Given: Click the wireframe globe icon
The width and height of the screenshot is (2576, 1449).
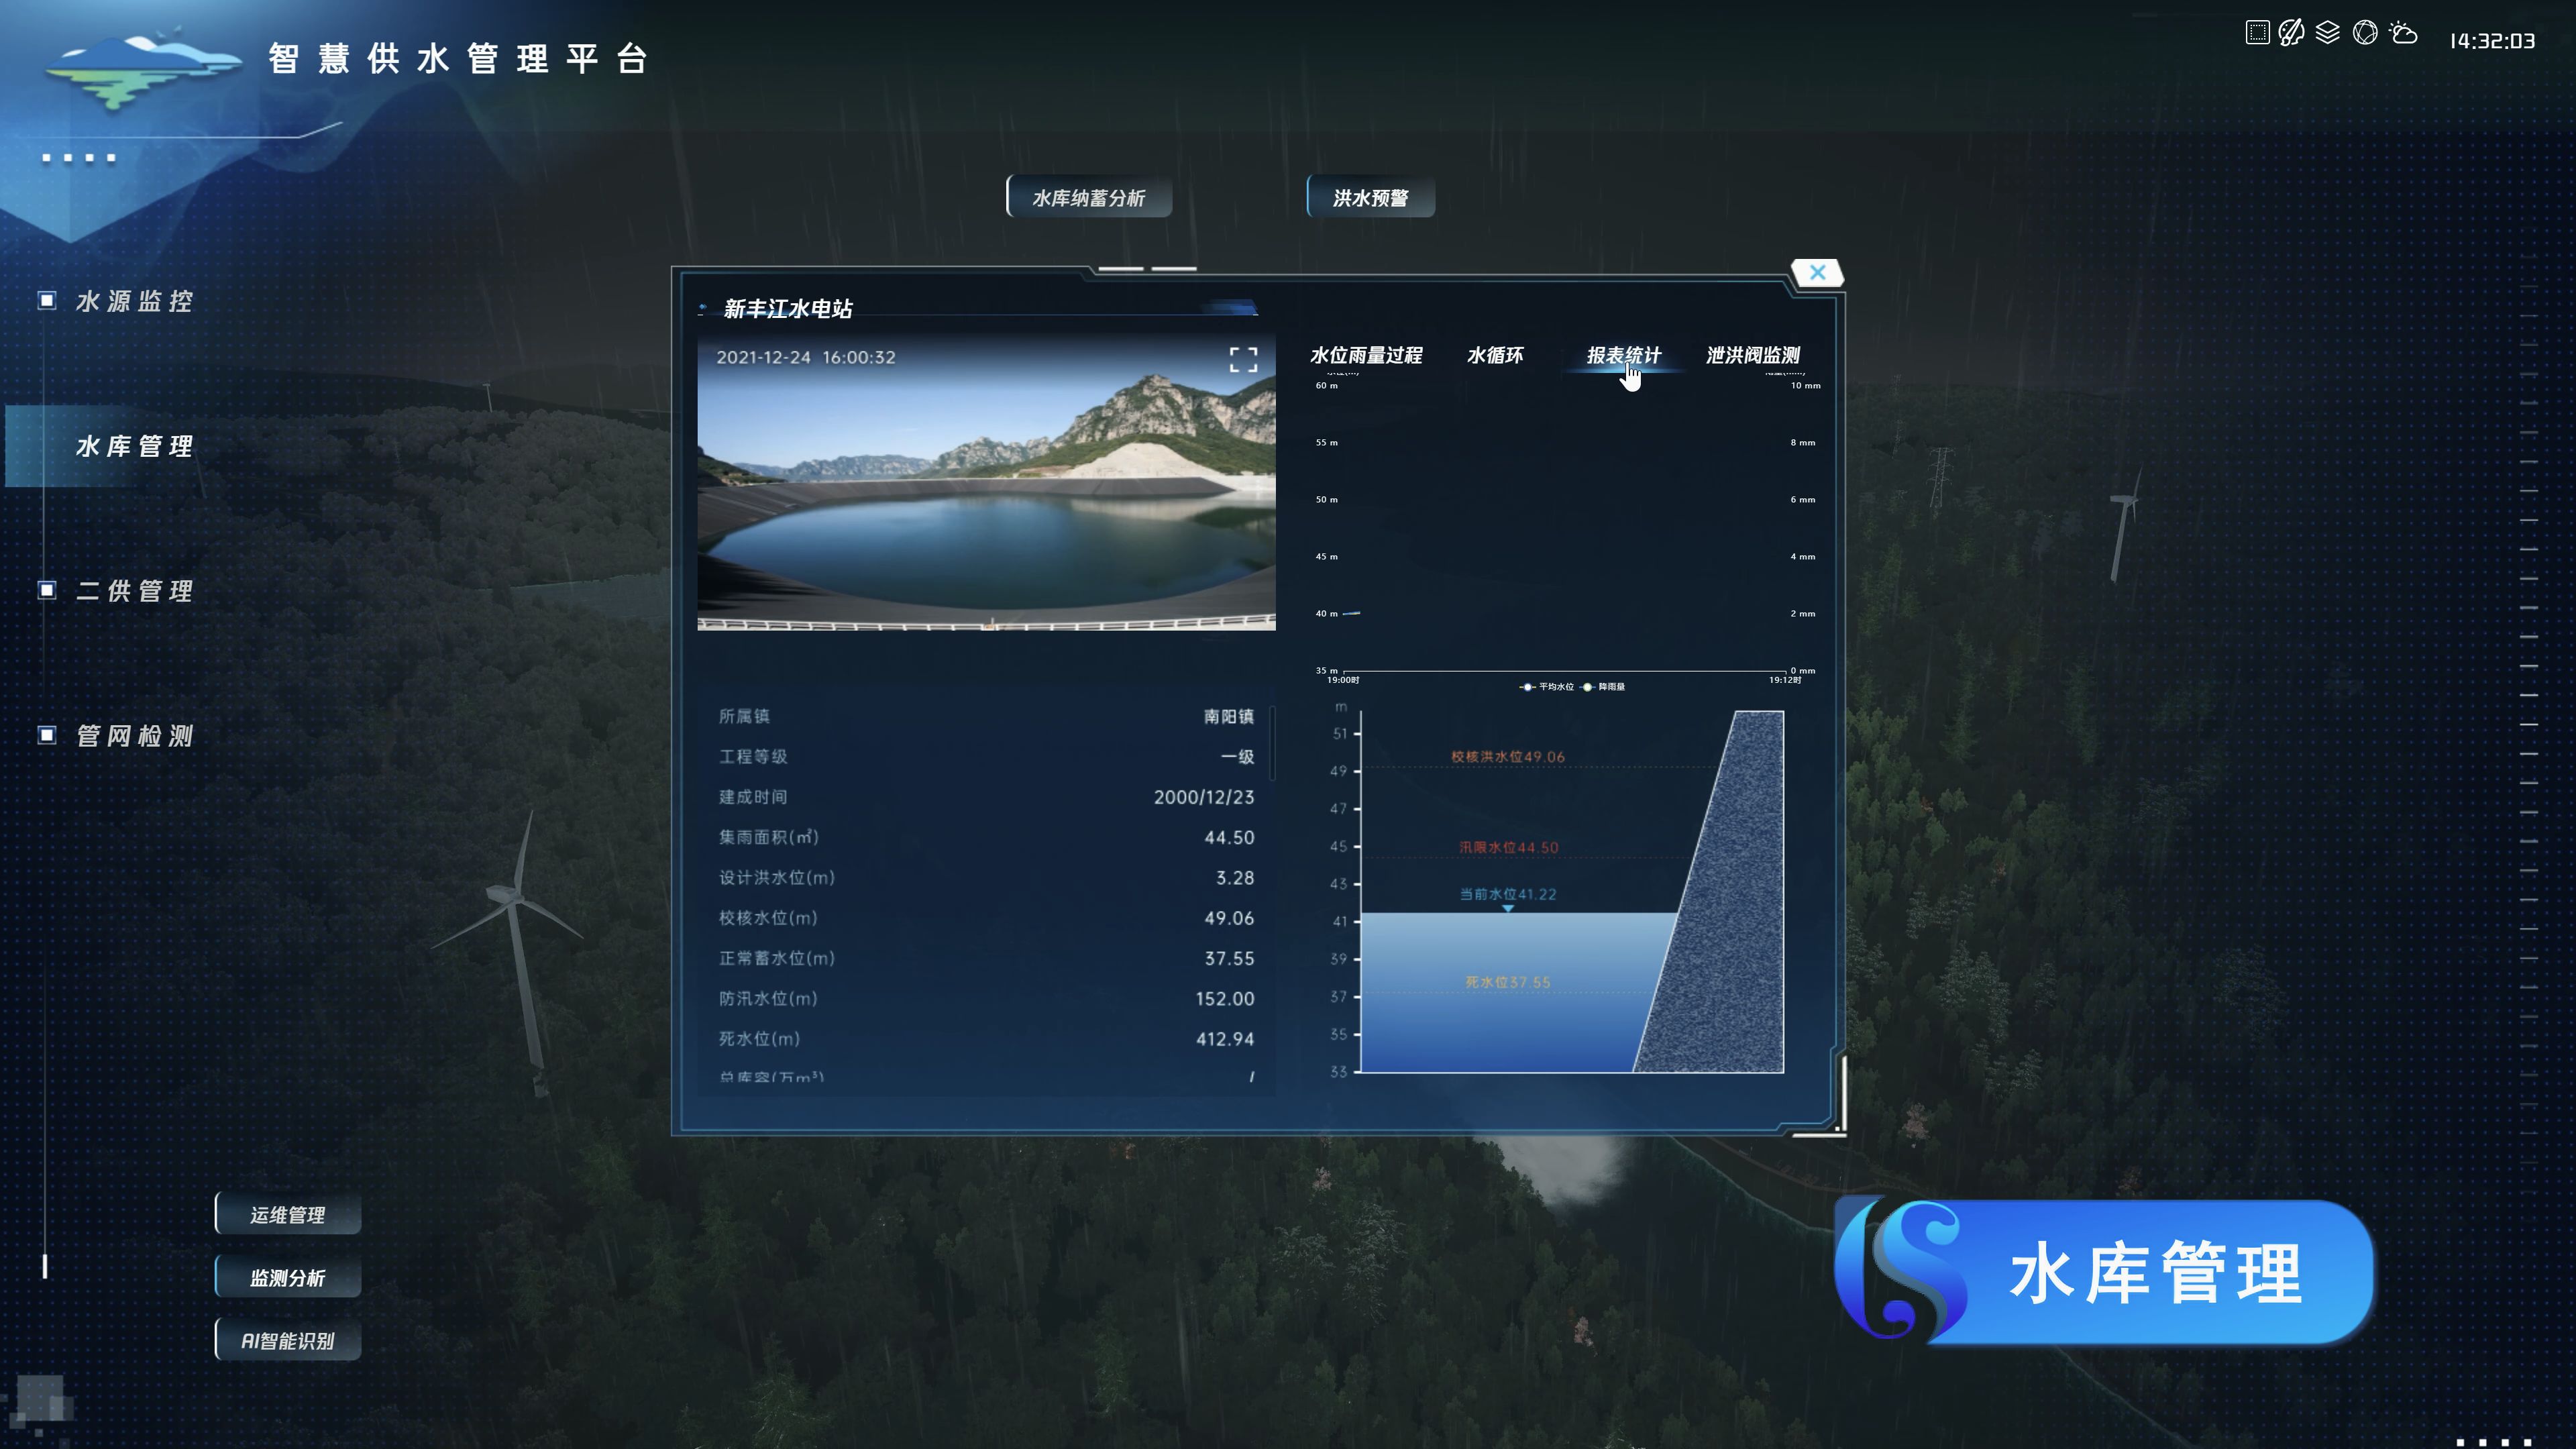Looking at the screenshot, I should coord(2365,33).
